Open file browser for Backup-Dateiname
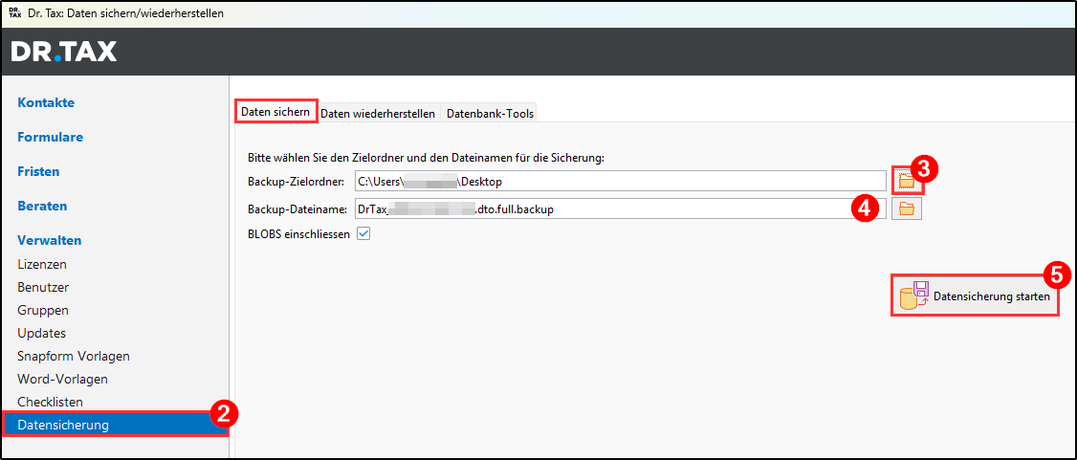This screenshot has height=460, width=1077. click(x=907, y=209)
